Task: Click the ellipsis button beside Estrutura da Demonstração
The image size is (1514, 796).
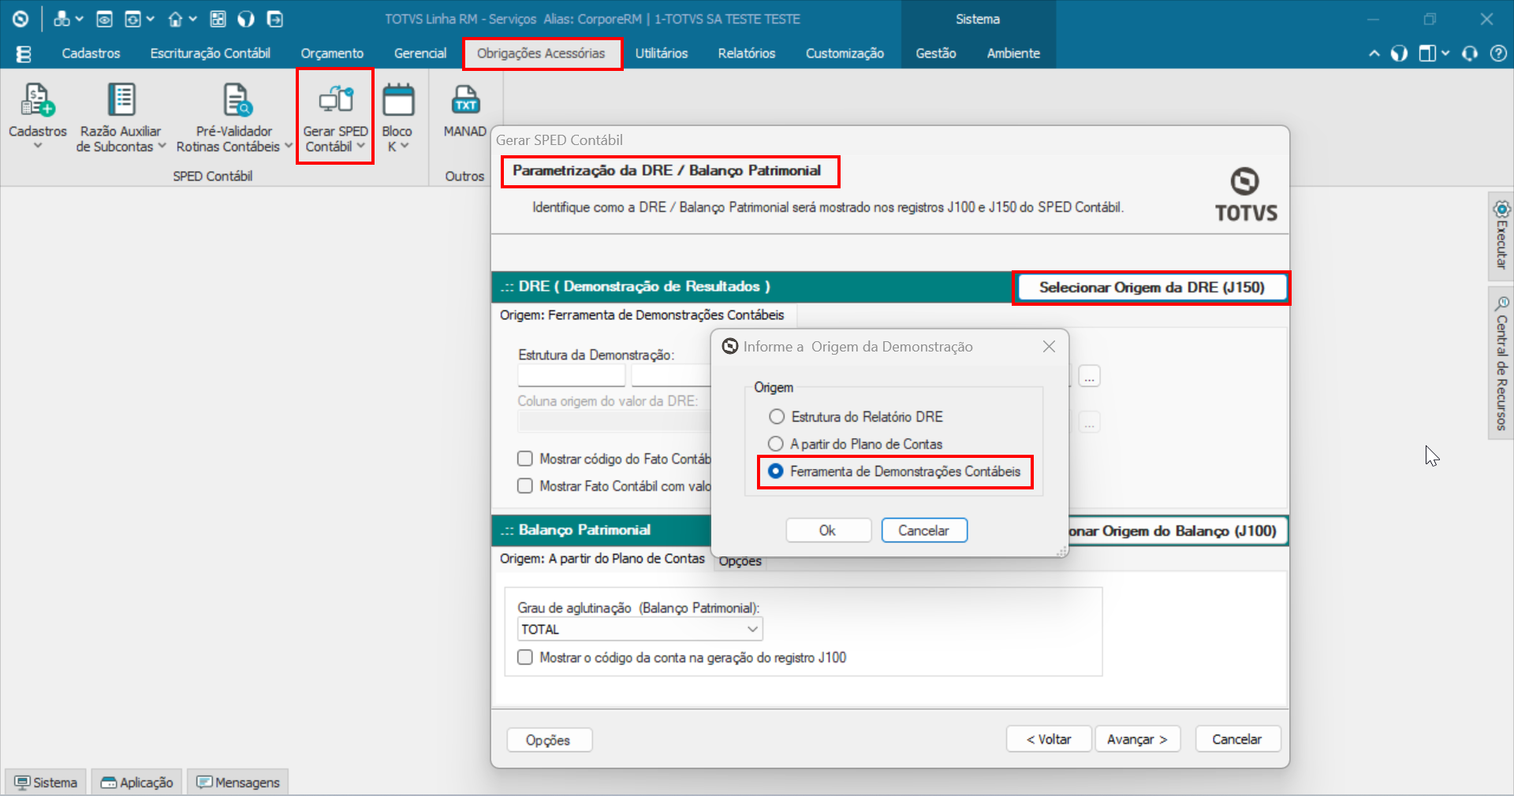Action: (x=1089, y=377)
